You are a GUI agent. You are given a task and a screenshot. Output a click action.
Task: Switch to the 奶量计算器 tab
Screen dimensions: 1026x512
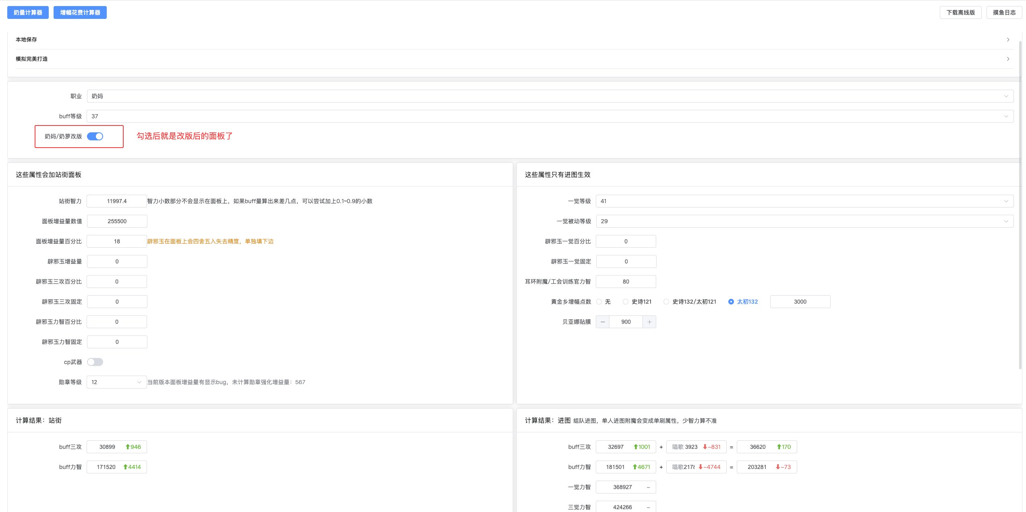coord(28,12)
